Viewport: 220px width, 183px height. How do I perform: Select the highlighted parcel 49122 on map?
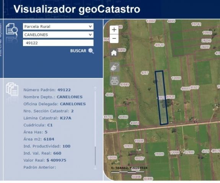pos(161,98)
